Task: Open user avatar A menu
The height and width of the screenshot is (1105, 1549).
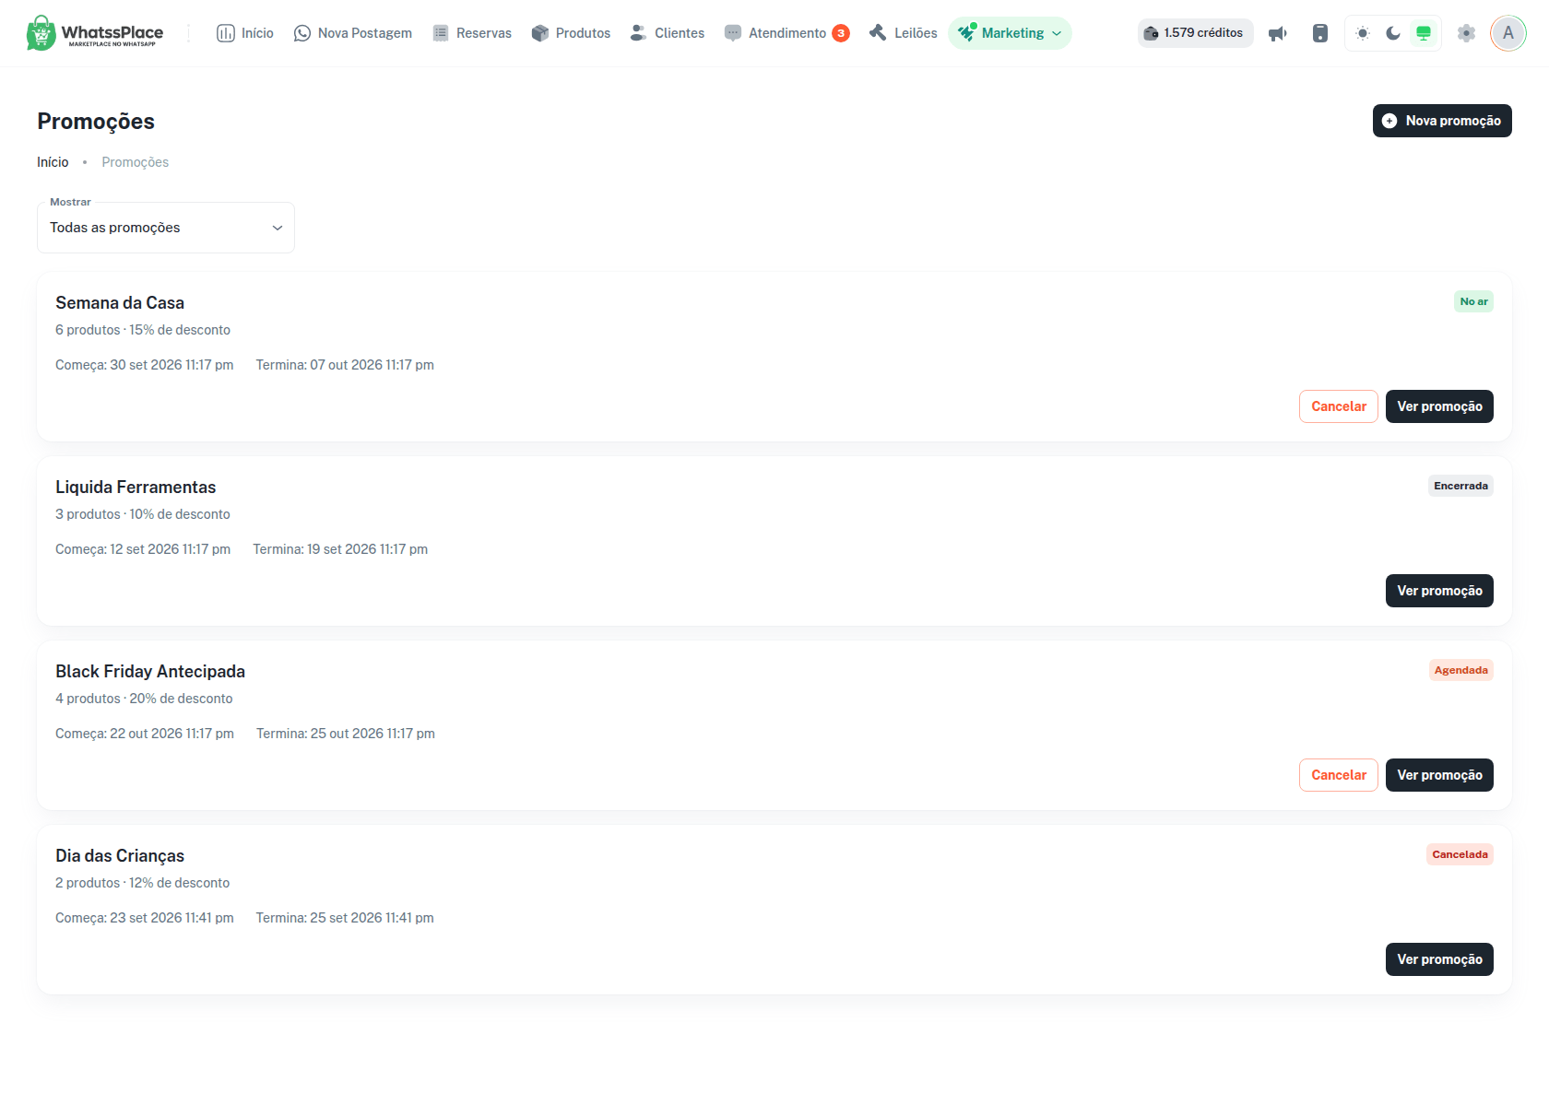Action: click(1508, 33)
